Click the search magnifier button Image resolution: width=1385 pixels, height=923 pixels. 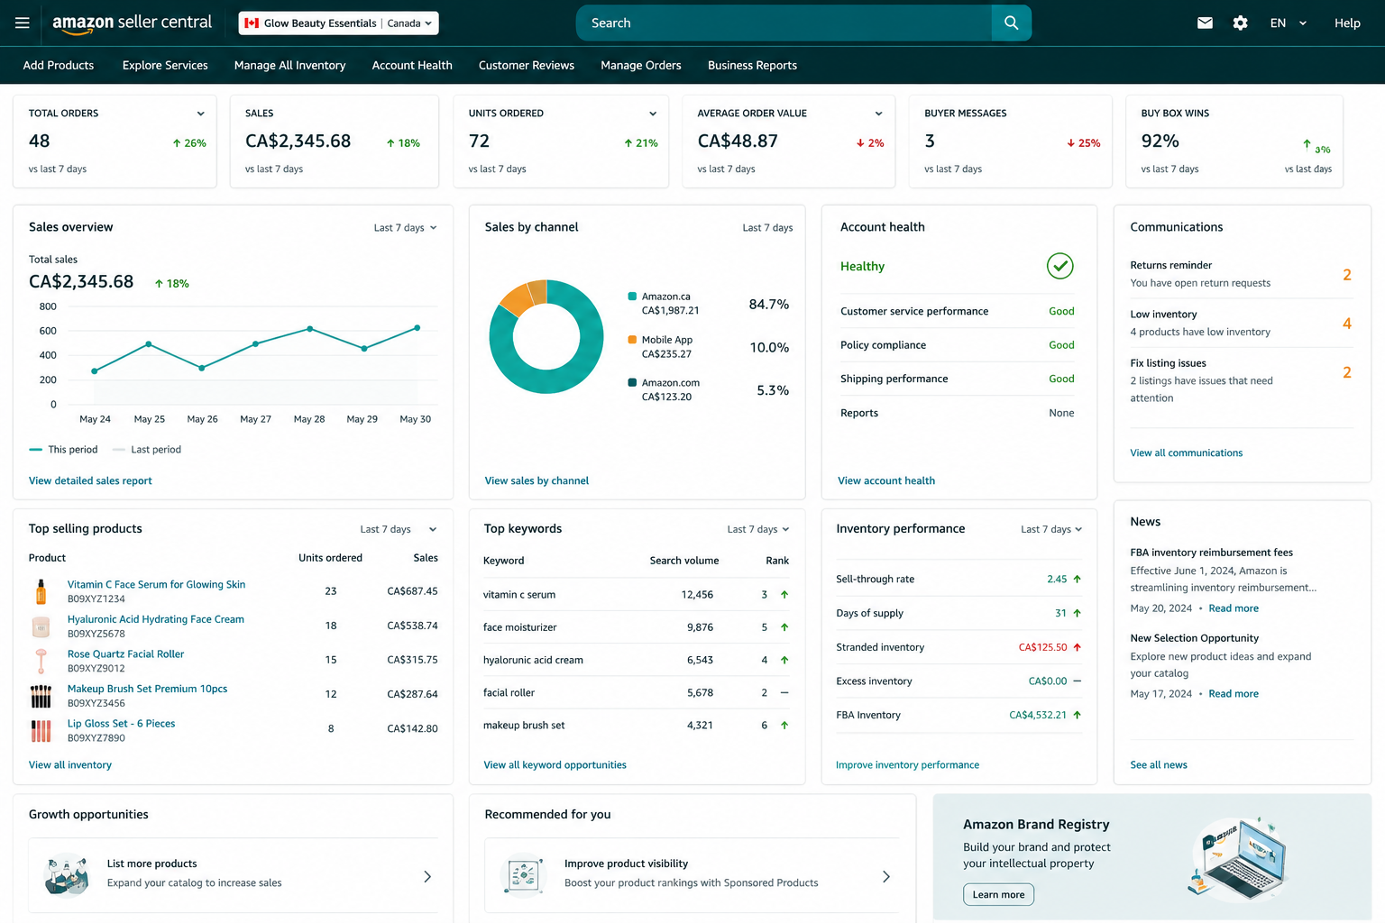point(1011,23)
